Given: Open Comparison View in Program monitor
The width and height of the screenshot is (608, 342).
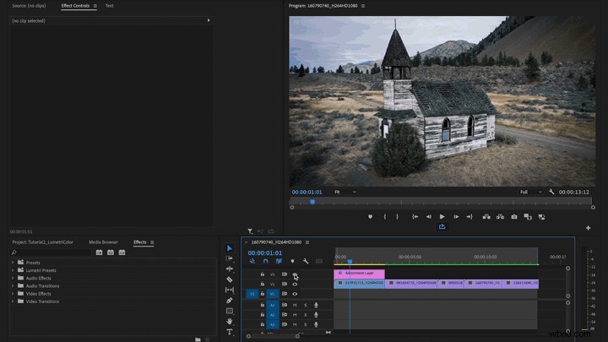Looking at the screenshot, I should click(x=528, y=217).
